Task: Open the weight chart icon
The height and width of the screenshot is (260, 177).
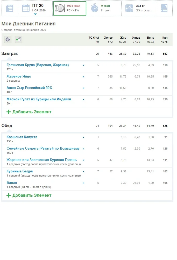Action: (x=129, y=8)
